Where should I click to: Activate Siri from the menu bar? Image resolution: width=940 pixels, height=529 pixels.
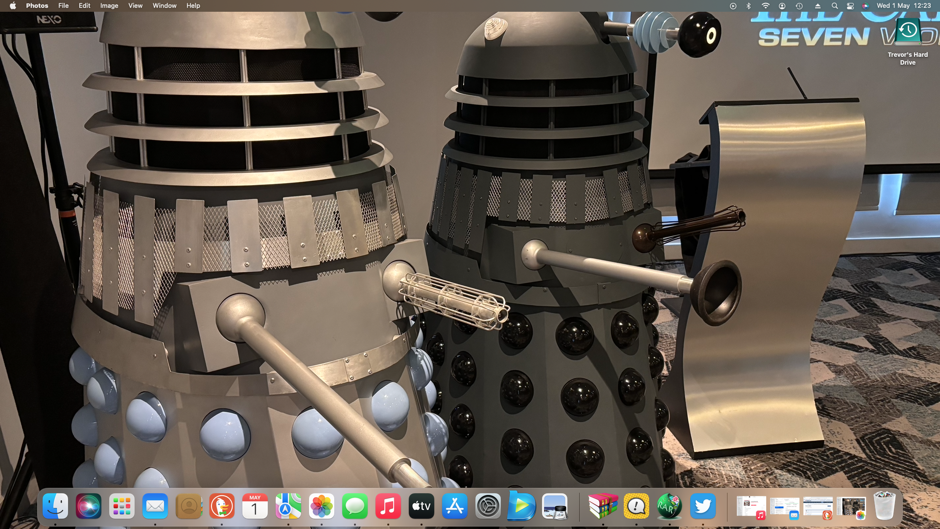point(866,6)
